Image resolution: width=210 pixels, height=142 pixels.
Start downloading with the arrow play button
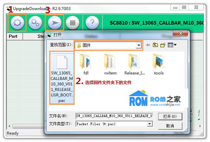click(54, 23)
